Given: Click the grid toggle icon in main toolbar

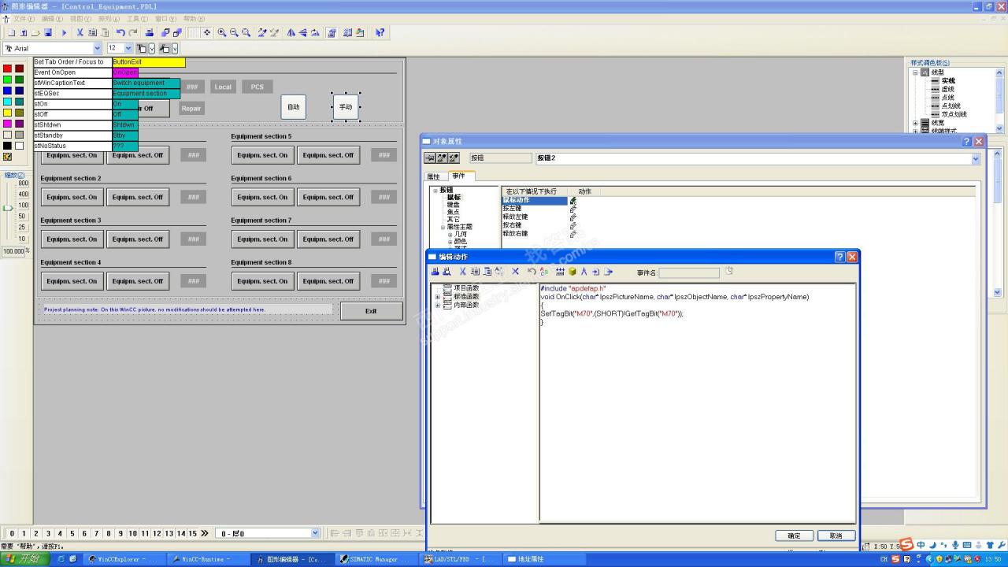Looking at the screenshot, I should [193, 33].
